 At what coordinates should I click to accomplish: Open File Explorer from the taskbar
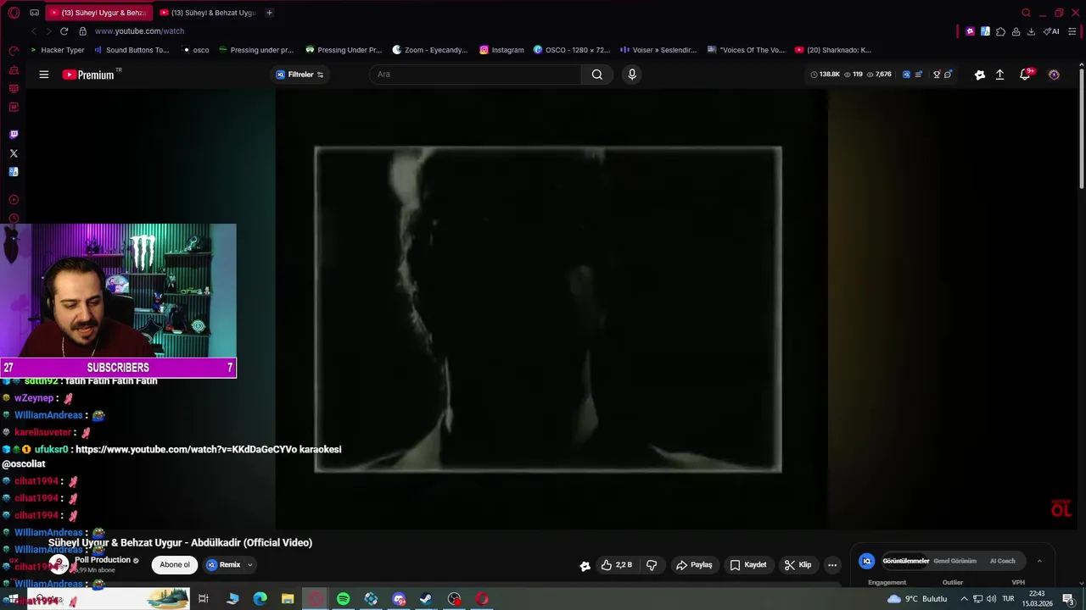288,599
